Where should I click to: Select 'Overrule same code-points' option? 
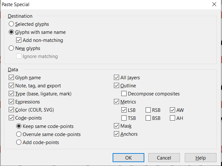tap(19, 134)
